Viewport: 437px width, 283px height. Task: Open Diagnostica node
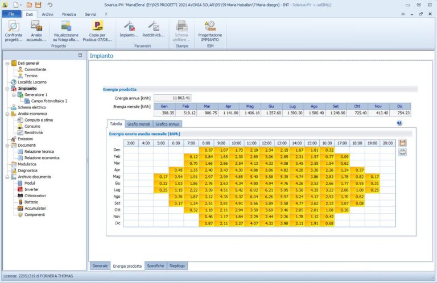pyautogui.click(x=27, y=170)
